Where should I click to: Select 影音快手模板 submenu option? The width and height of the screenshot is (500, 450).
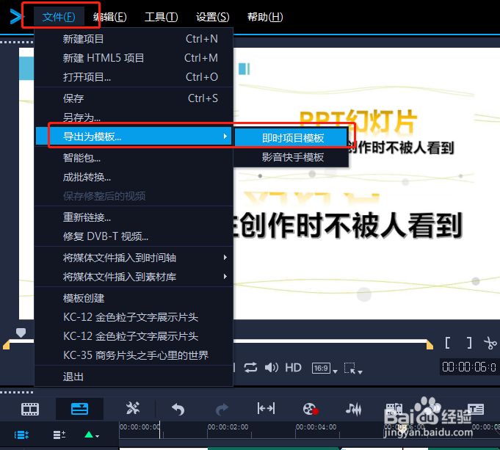291,157
